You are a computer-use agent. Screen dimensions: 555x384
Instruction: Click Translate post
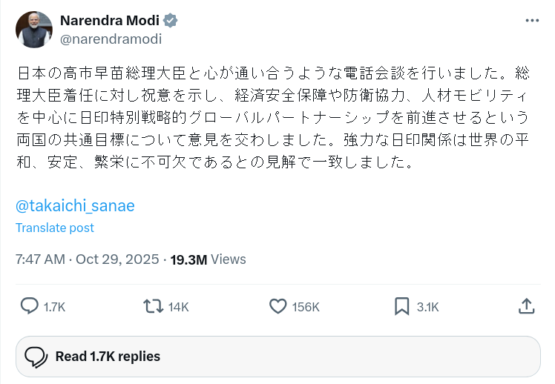tap(55, 228)
